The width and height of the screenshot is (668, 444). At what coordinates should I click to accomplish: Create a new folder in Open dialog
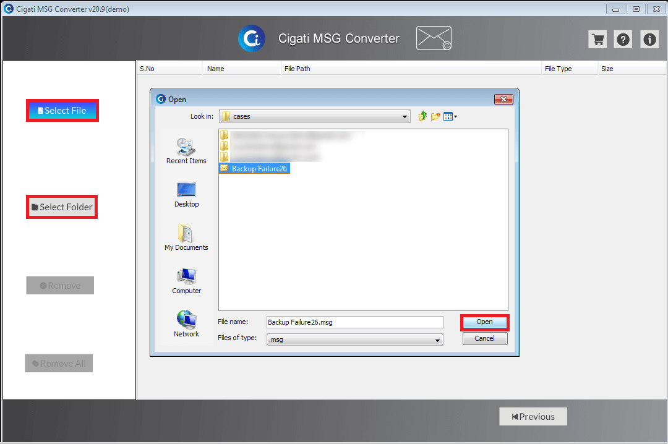click(435, 116)
